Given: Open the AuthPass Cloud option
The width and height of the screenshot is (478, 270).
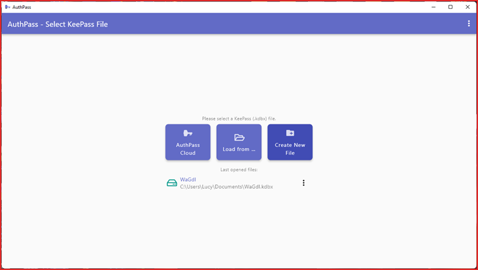Looking at the screenshot, I should (188, 142).
